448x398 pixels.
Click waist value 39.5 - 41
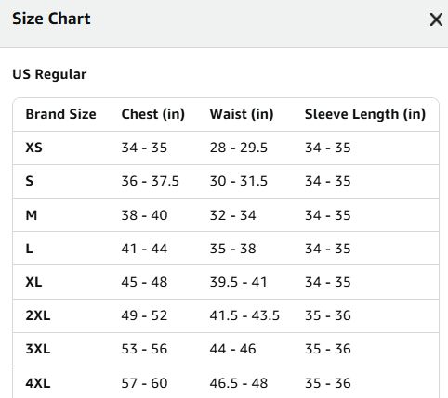tap(239, 282)
